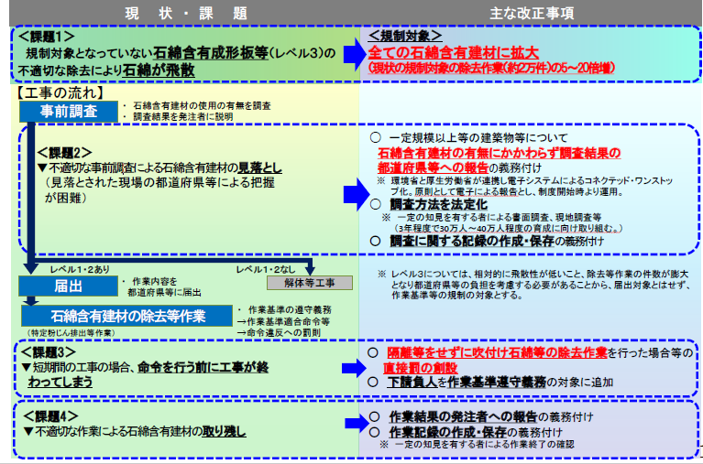Click the red text '石綿含有建材の有無にかかわらず調査結果の'
The image size is (703, 464).
tap(499, 153)
